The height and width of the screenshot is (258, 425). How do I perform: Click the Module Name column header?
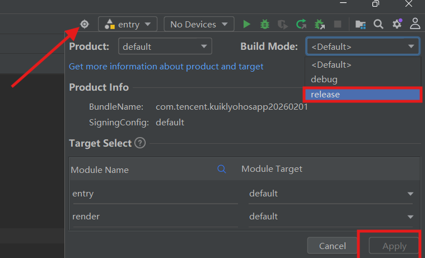point(100,170)
